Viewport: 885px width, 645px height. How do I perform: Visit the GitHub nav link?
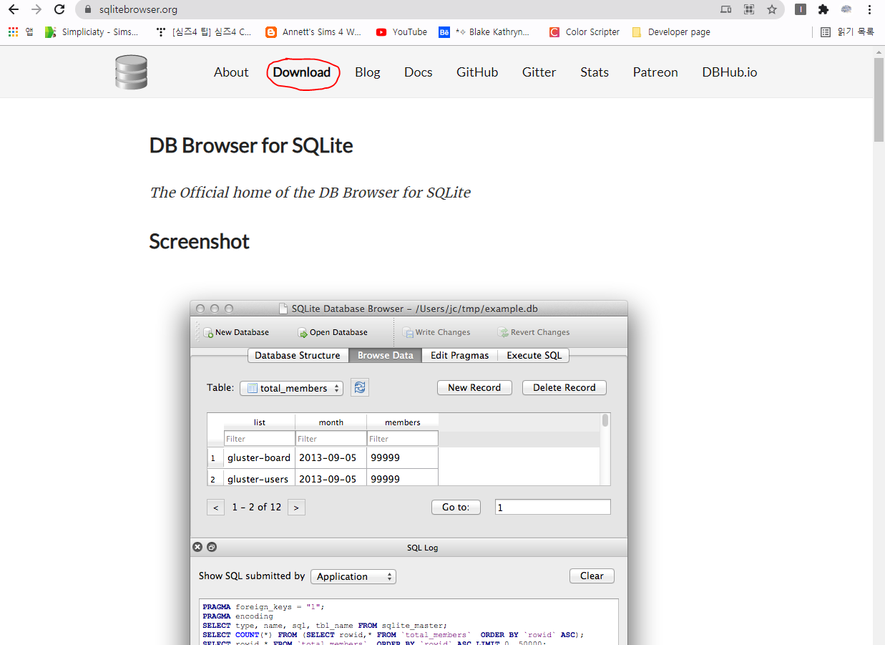tap(477, 72)
